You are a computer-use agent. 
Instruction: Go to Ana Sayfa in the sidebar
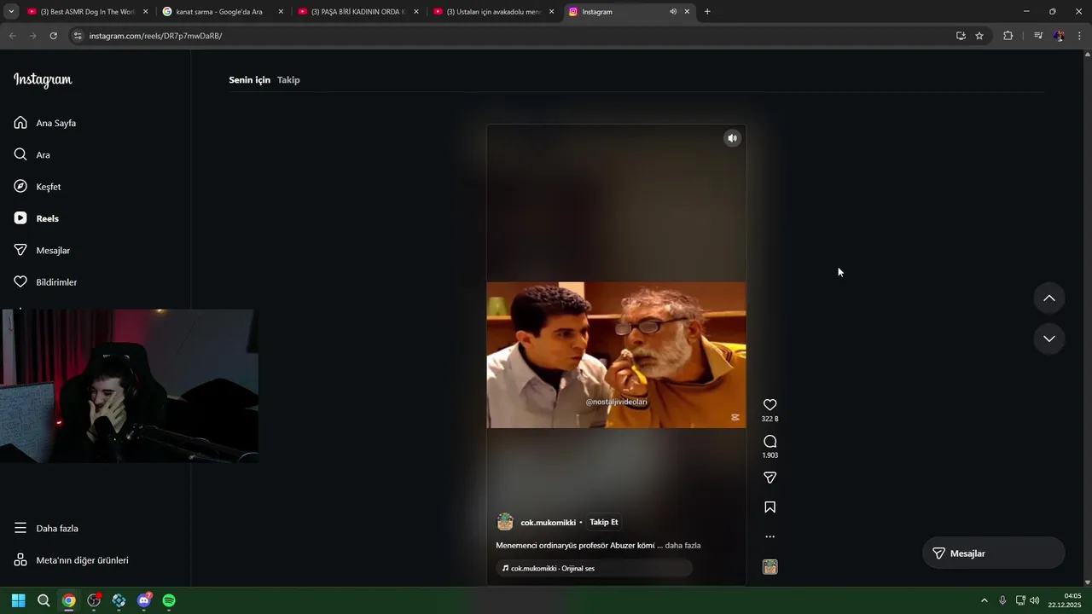pos(45,123)
